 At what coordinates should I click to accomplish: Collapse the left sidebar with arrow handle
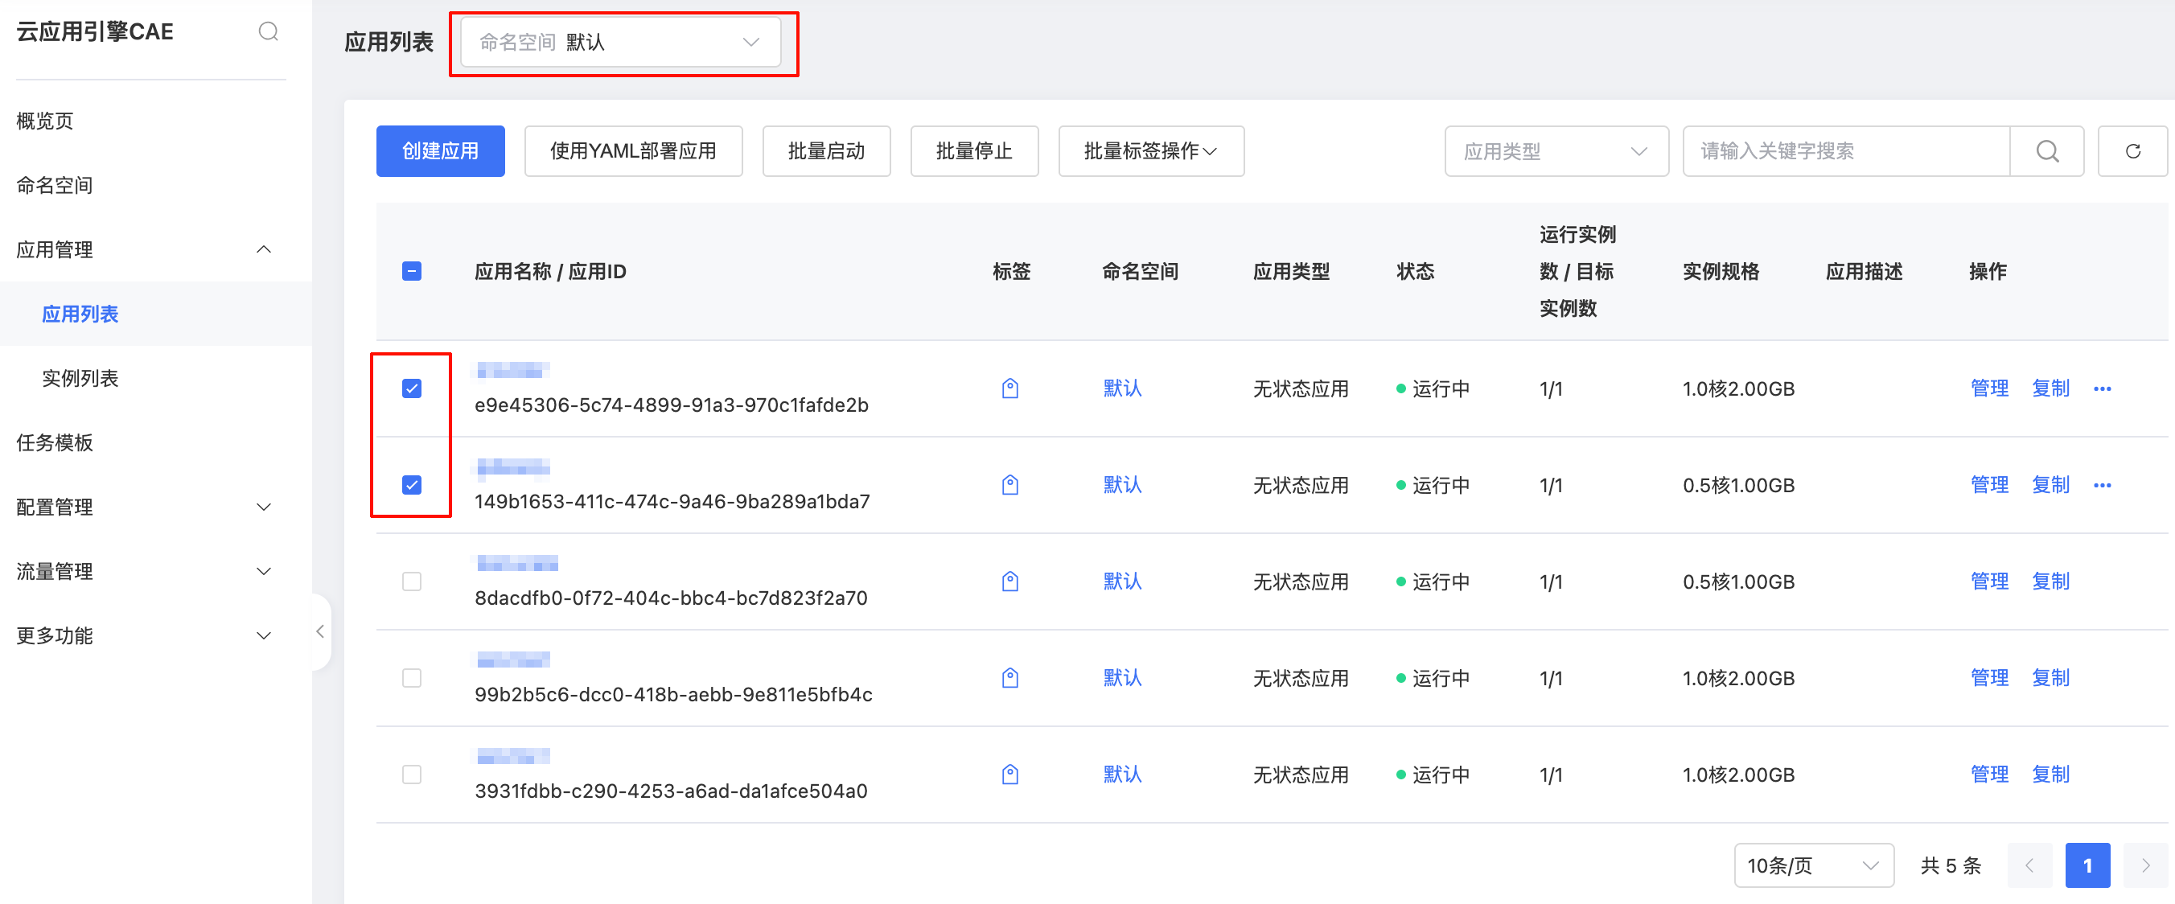tap(320, 631)
